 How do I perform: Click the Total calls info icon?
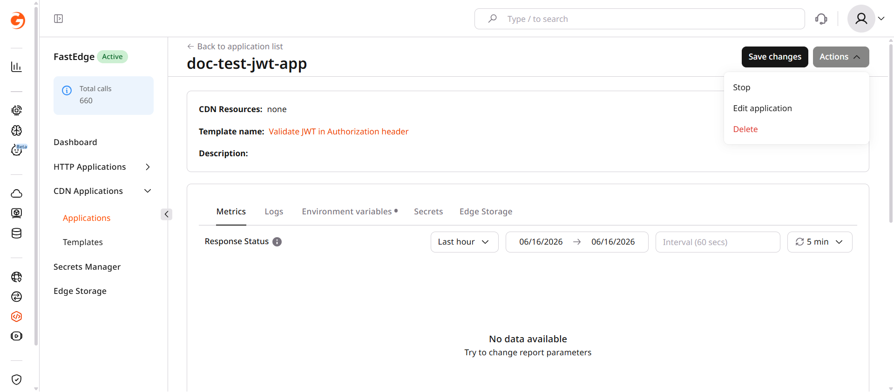tap(67, 90)
